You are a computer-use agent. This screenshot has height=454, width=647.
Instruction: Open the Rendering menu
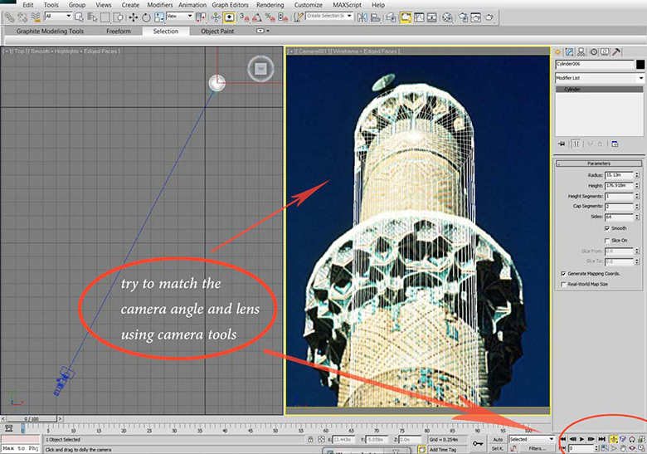tap(270, 5)
